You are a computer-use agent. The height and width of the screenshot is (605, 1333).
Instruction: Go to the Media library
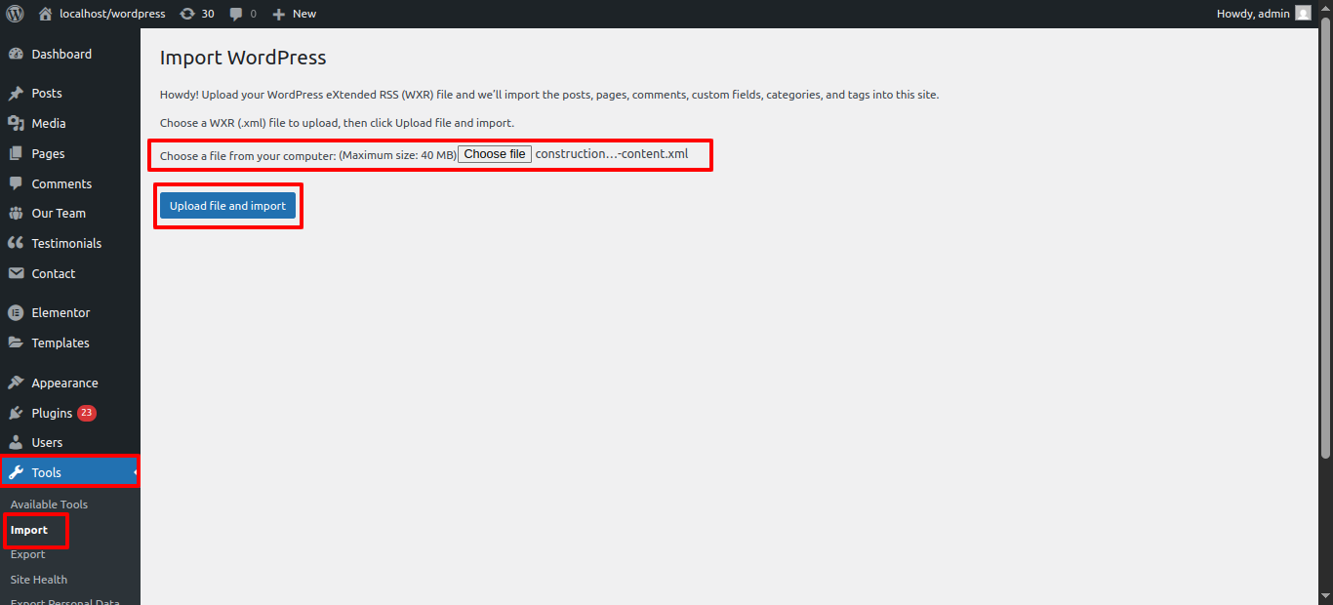point(48,124)
